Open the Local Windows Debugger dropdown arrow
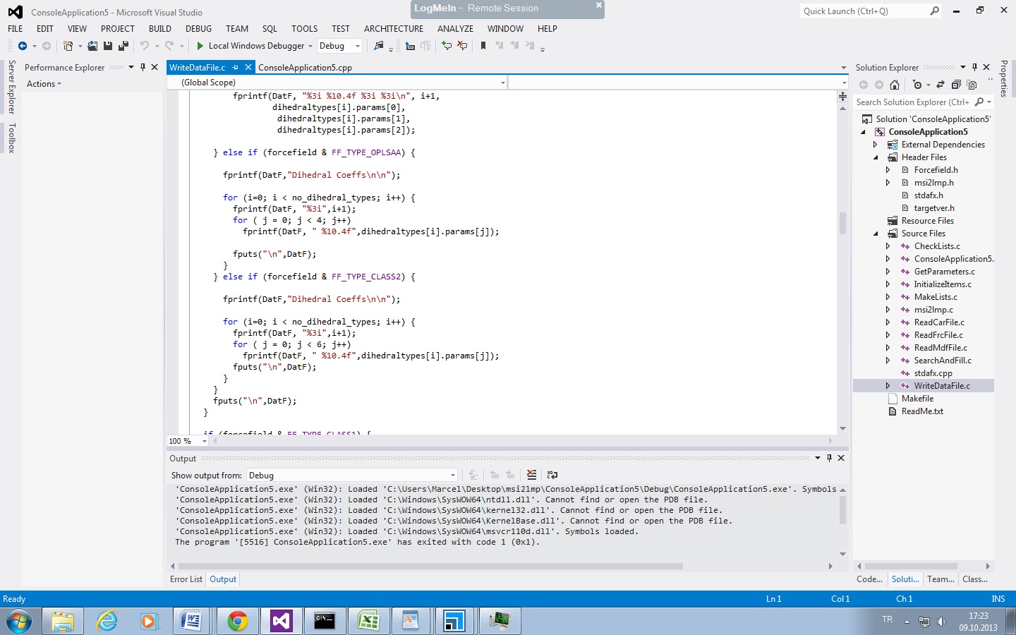Image resolution: width=1016 pixels, height=635 pixels. click(310, 46)
